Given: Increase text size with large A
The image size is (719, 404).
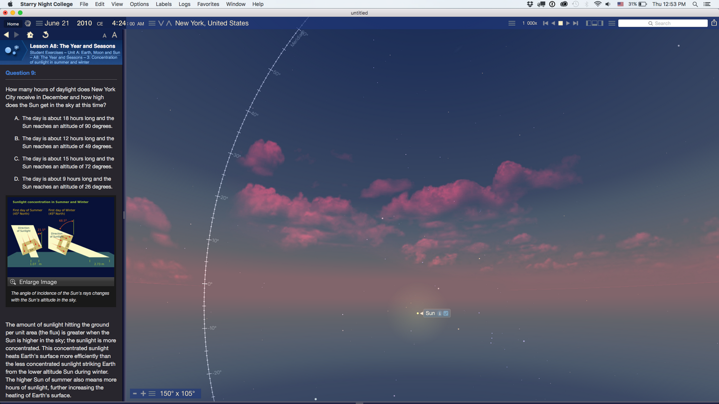Looking at the screenshot, I should click(114, 35).
